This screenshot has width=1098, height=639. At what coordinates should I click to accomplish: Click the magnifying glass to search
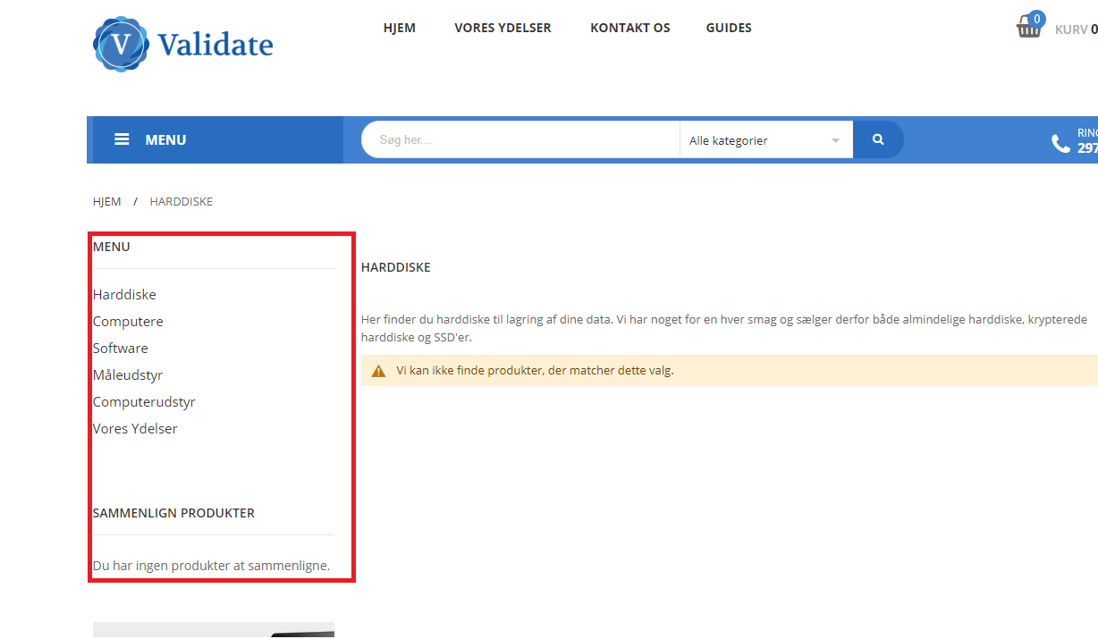(876, 139)
